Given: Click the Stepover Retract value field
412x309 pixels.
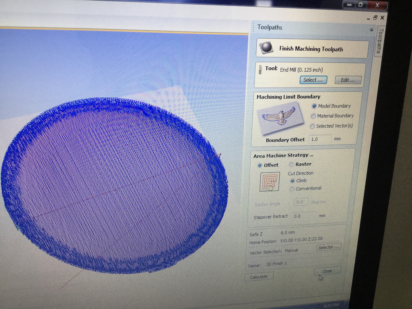Looking at the screenshot, I should (304, 216).
